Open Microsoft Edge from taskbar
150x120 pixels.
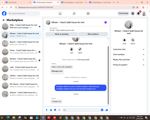[8, 118]
